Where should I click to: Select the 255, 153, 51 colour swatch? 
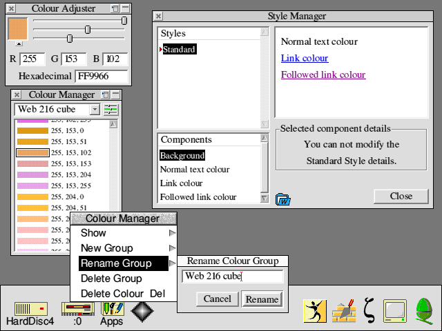32,141
